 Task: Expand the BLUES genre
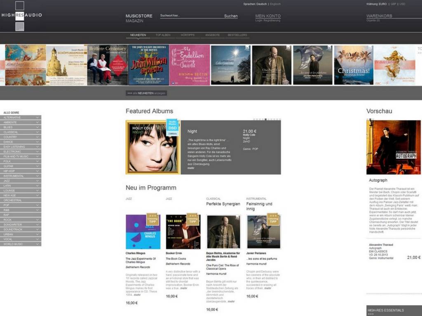[21, 127]
